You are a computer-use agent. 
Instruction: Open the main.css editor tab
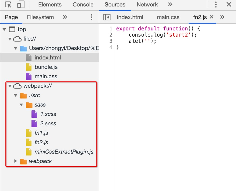168,17
